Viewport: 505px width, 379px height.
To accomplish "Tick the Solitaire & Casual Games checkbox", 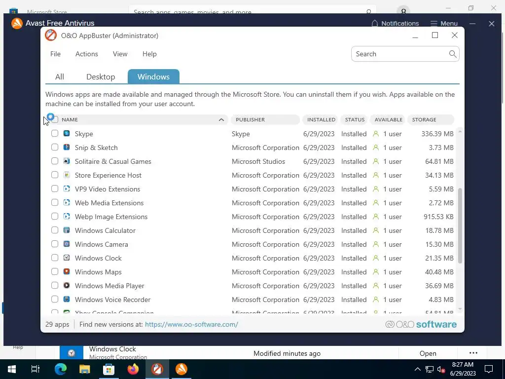I will [55, 161].
